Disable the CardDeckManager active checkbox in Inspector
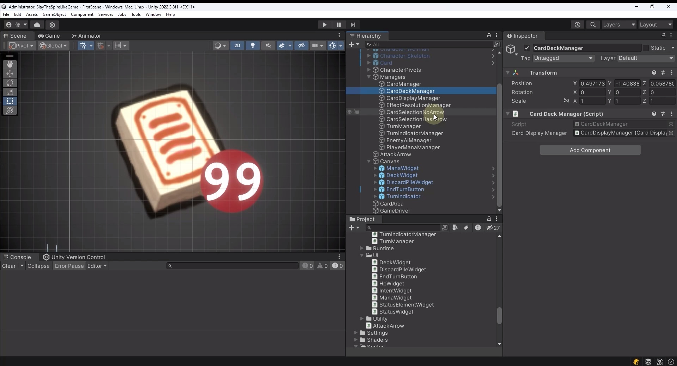Screen dimensions: 677x366 (526, 48)
